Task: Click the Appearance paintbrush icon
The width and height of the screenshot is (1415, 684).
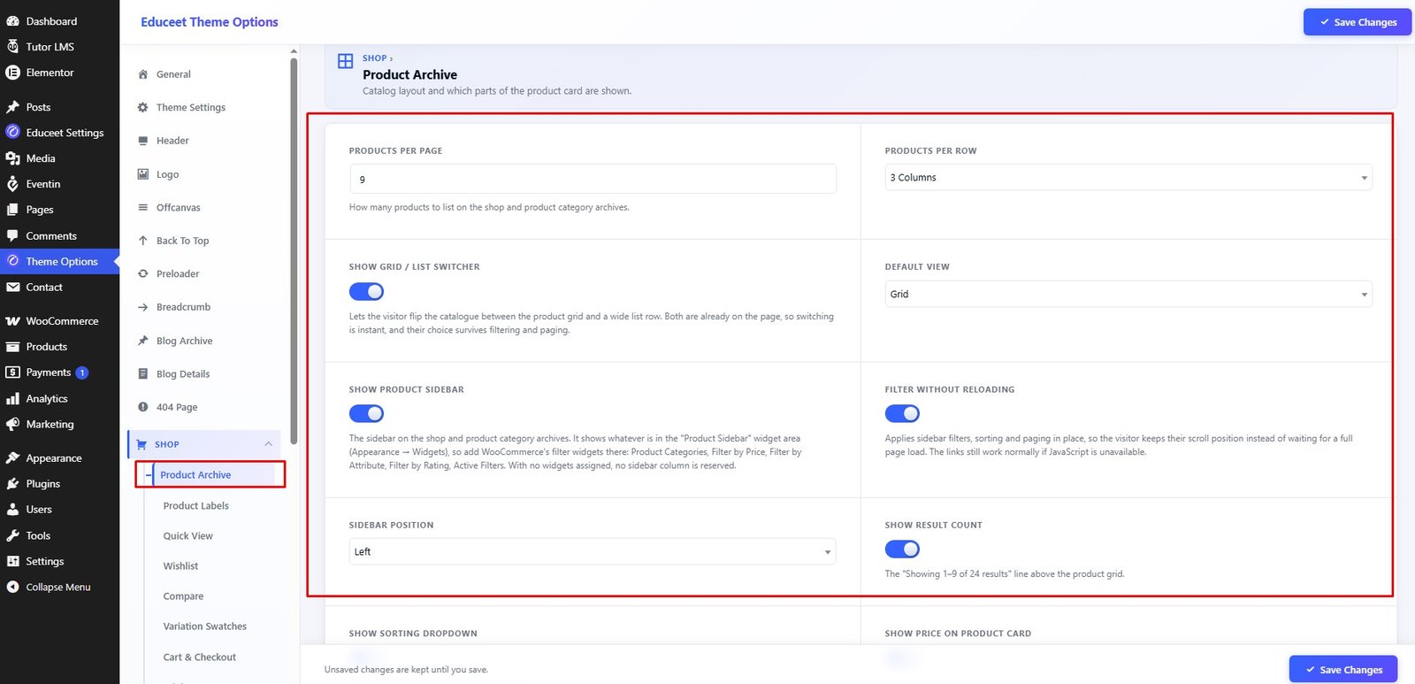Action: (x=12, y=458)
